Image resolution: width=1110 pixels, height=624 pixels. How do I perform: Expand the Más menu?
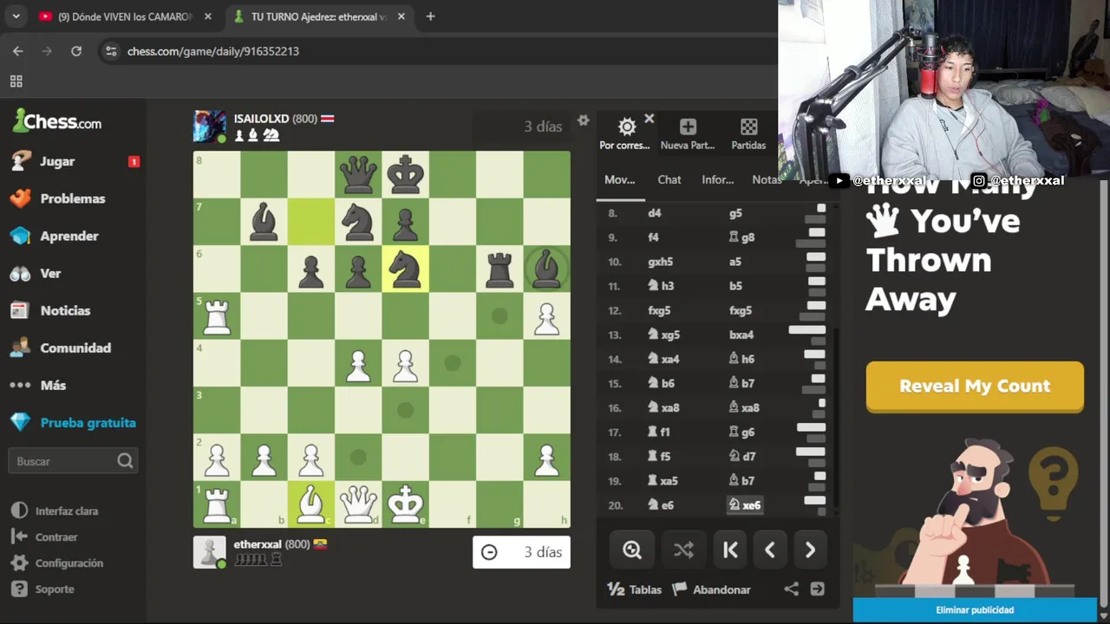click(52, 385)
